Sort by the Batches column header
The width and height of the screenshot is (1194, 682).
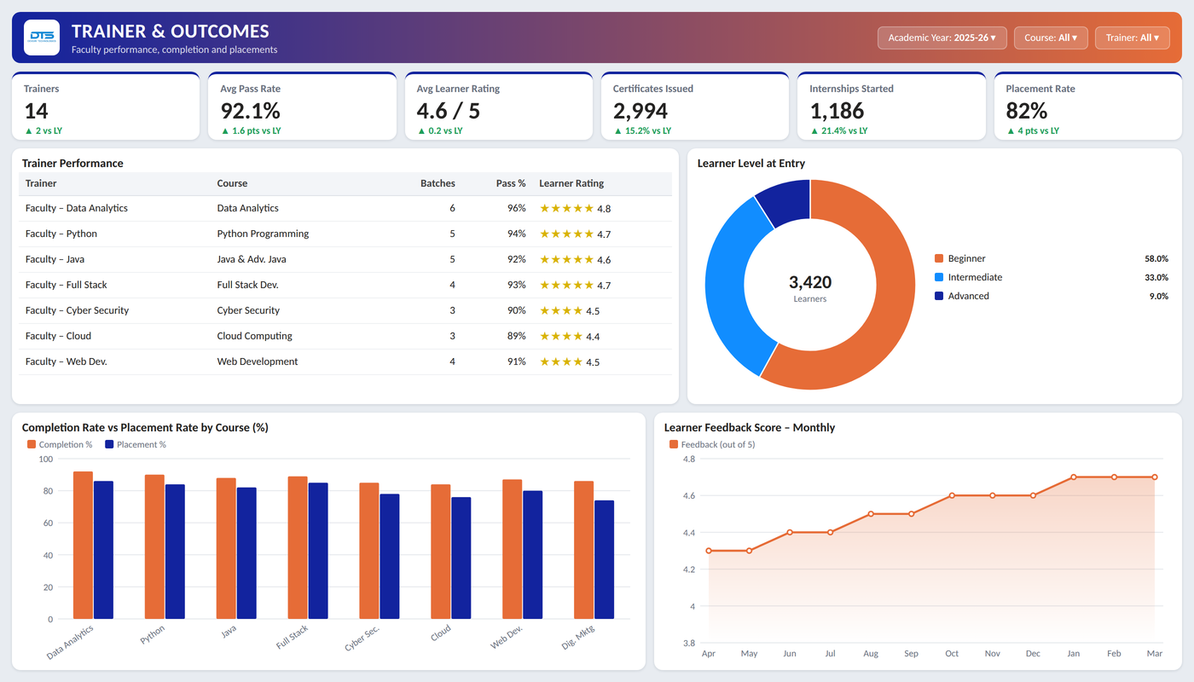[438, 183]
